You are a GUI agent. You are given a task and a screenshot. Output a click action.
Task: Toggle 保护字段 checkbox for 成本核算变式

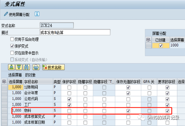(69, 117)
